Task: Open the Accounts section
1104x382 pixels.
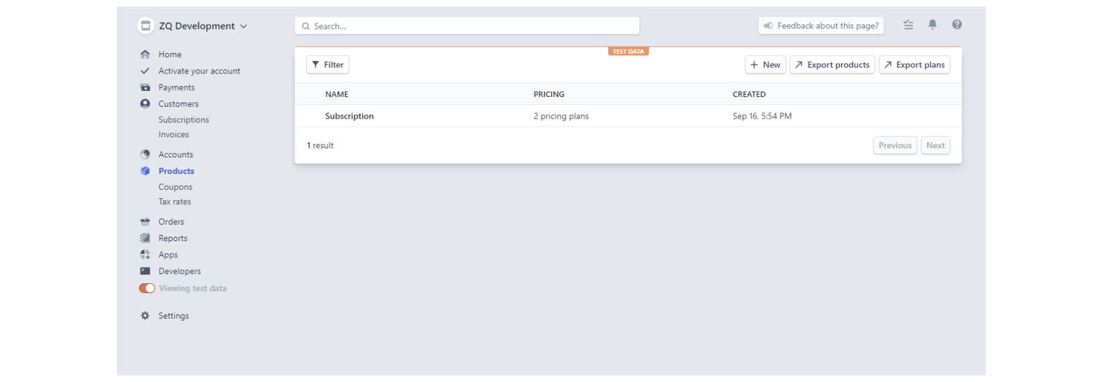Action: tap(176, 154)
